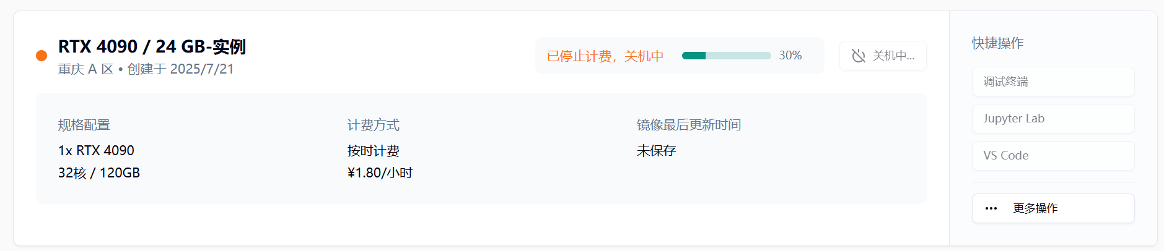This screenshot has height=251, width=1164.
Task: Click the 快捷操作 panel heading
Action: coord(997,43)
